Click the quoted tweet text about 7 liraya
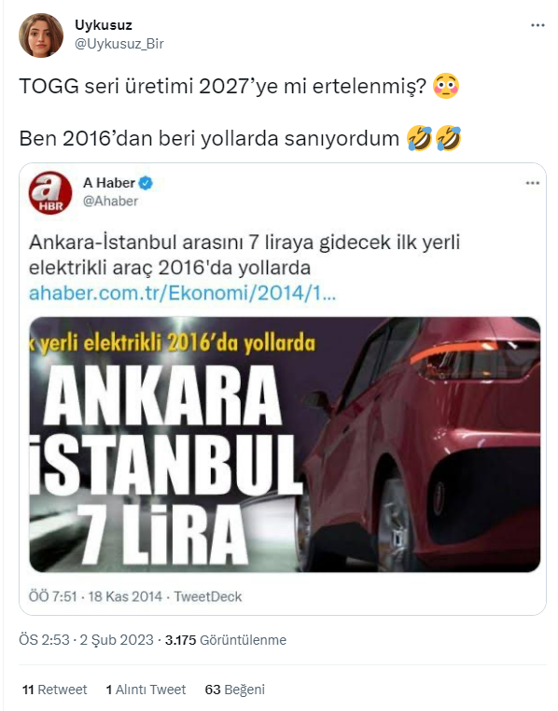Viewport: 558px width, 711px height. [244, 255]
